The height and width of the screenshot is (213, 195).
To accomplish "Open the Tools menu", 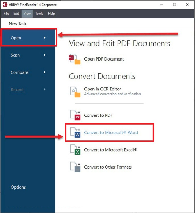I will [39, 13].
